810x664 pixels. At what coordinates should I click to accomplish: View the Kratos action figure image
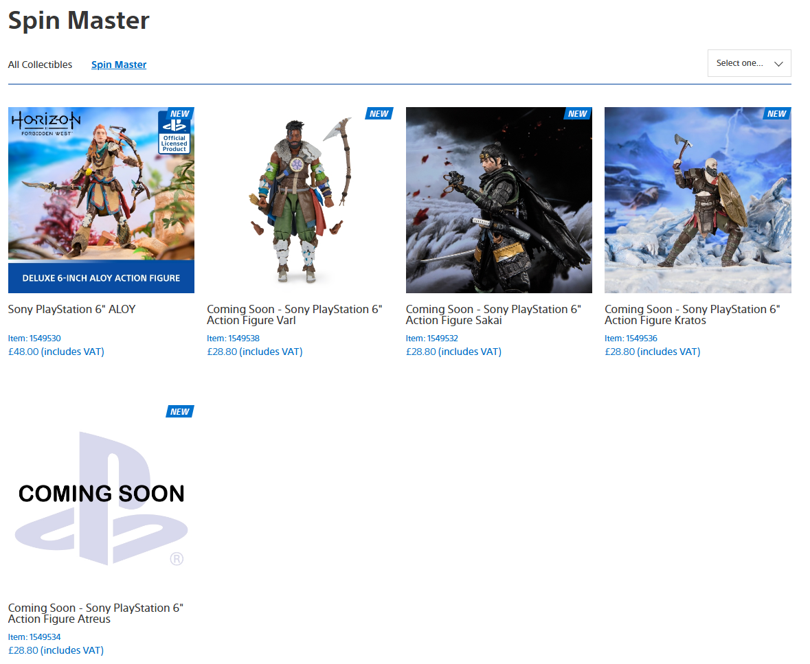point(697,200)
